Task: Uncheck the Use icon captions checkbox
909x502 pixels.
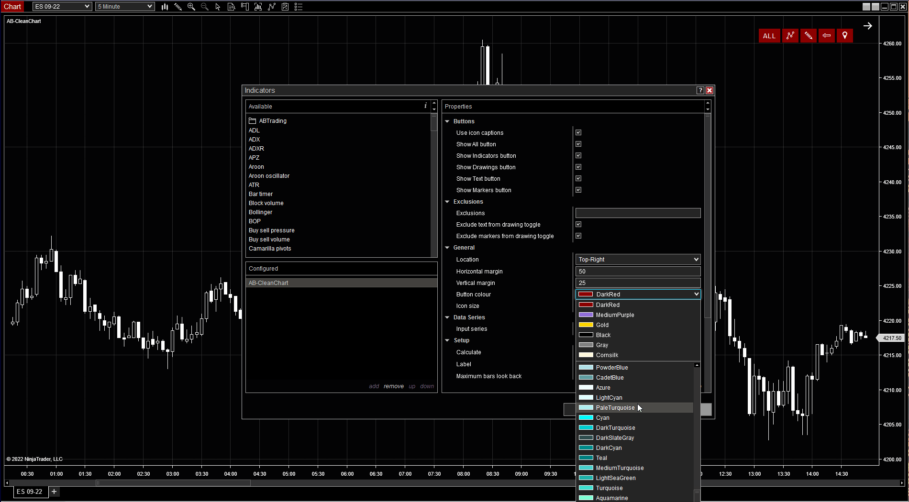Action: pos(578,133)
